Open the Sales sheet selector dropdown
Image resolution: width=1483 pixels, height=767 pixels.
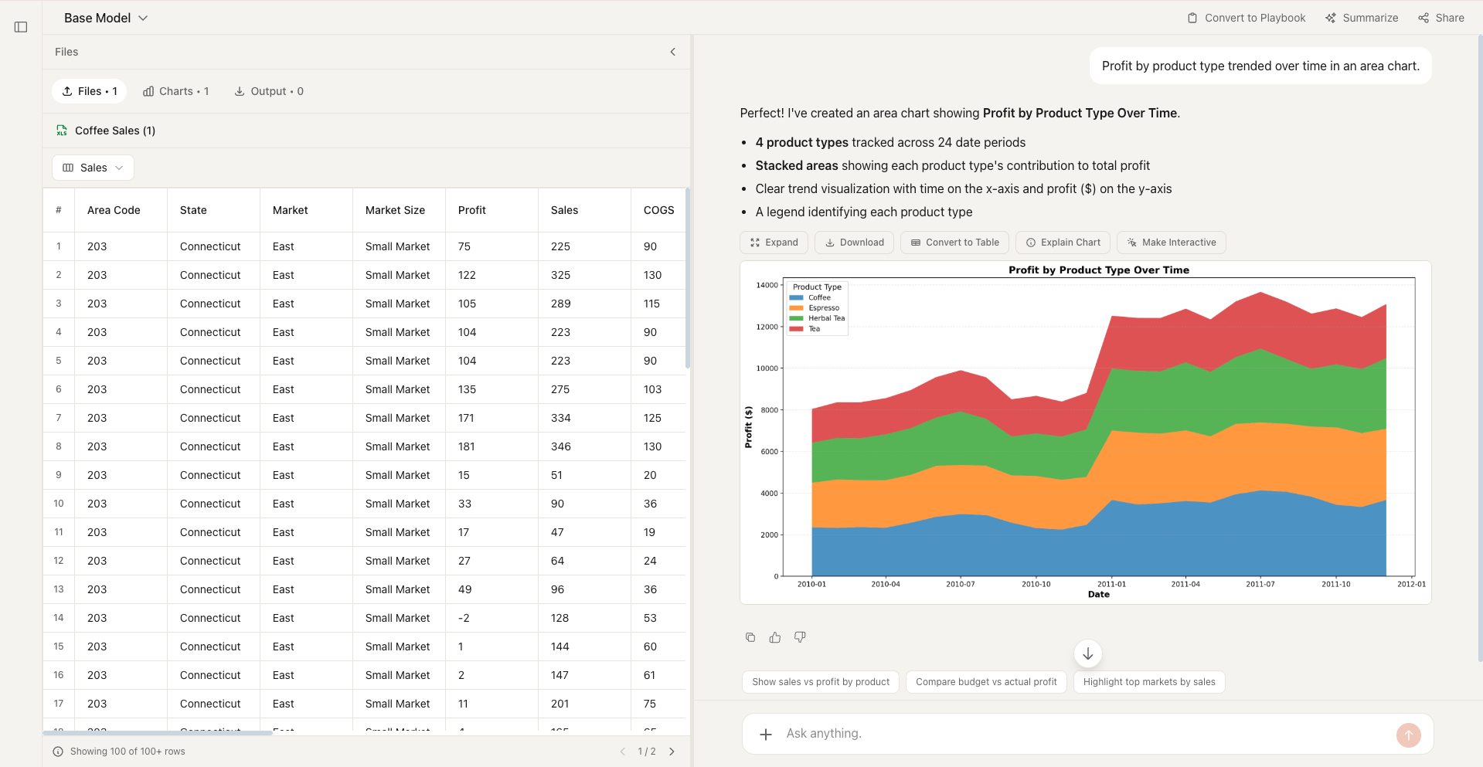pos(93,168)
